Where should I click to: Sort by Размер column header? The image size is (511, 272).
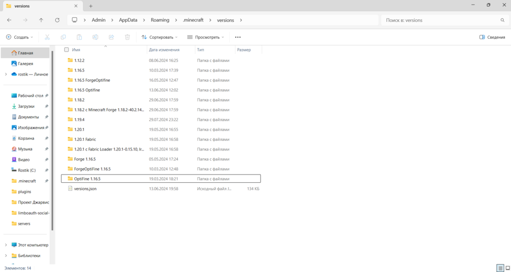[x=244, y=50]
